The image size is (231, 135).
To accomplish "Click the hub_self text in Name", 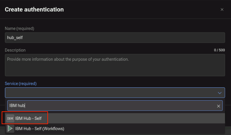I will coord(15,38).
